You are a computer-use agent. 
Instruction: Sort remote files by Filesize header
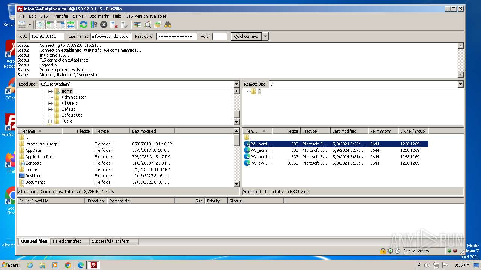[x=286, y=131]
